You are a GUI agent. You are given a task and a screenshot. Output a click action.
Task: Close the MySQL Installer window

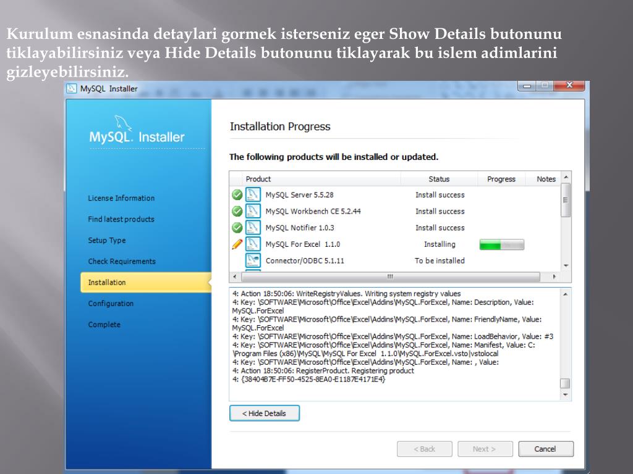tap(569, 85)
